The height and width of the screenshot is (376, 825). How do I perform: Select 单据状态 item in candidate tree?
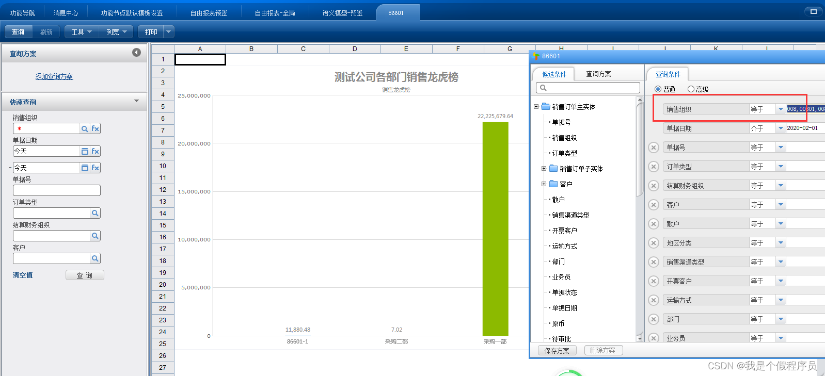pos(564,292)
